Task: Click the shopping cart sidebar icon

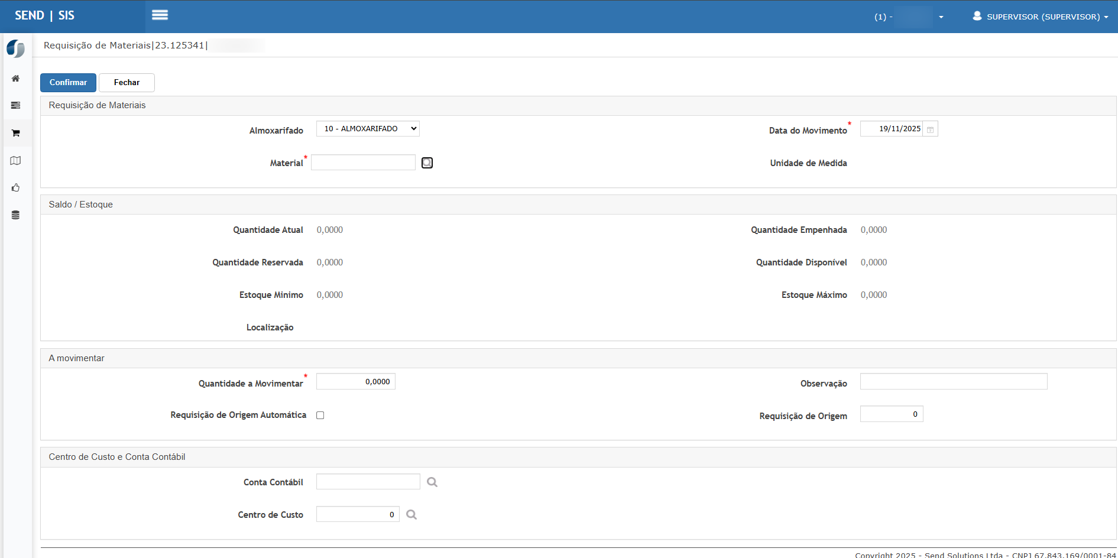Action: coord(16,133)
